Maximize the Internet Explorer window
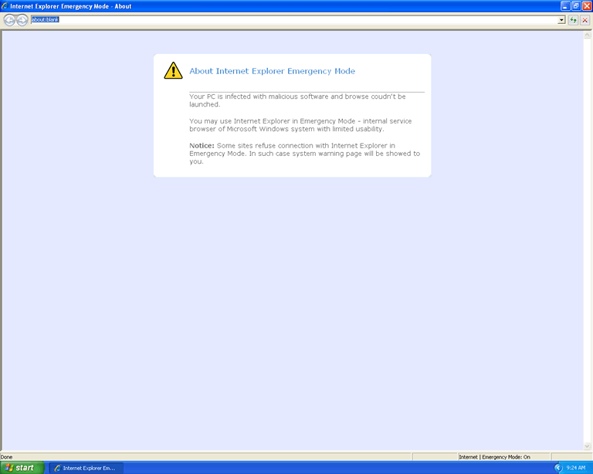 575,5
